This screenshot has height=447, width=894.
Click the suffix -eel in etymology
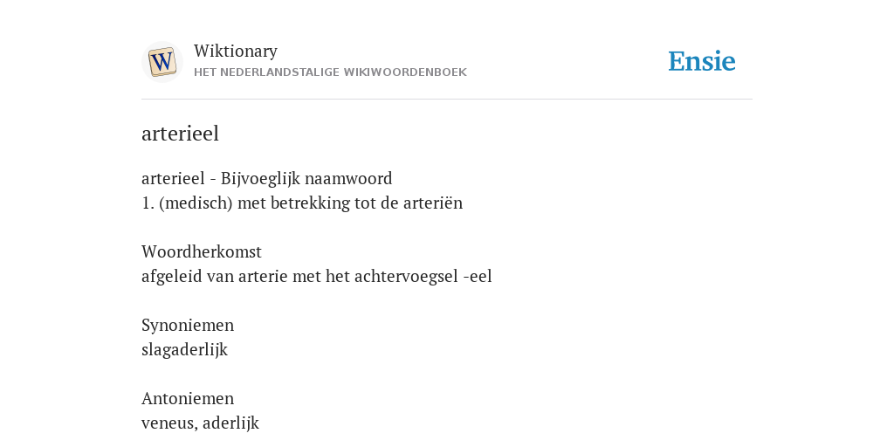(x=478, y=277)
